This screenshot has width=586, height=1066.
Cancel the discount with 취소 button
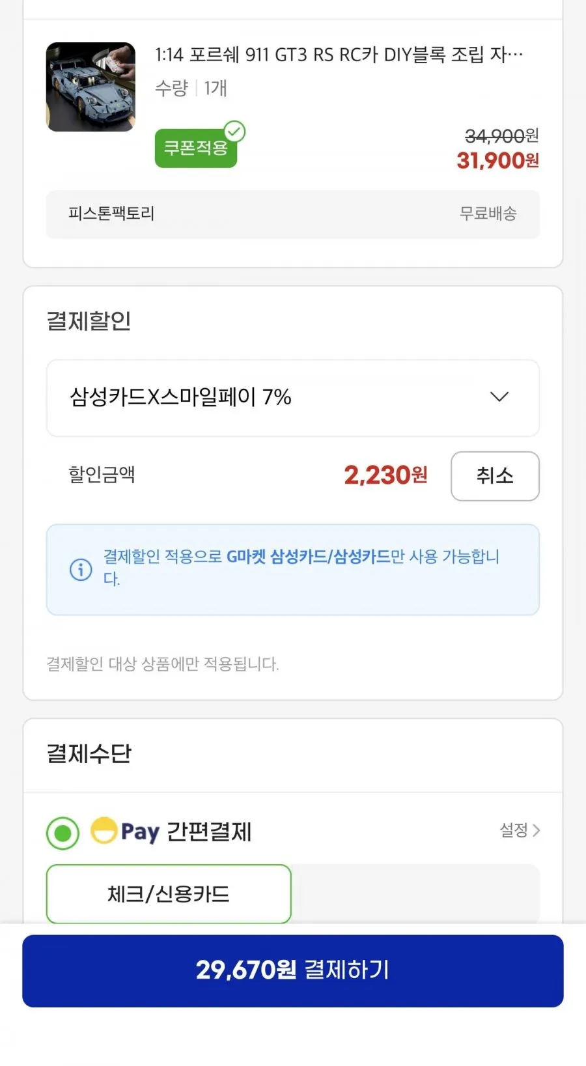495,476
